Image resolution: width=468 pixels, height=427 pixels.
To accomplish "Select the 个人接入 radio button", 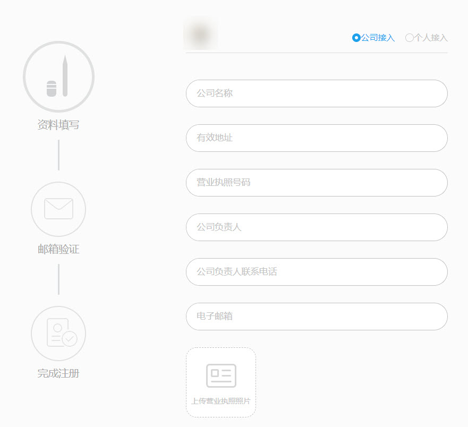I will 409,38.
